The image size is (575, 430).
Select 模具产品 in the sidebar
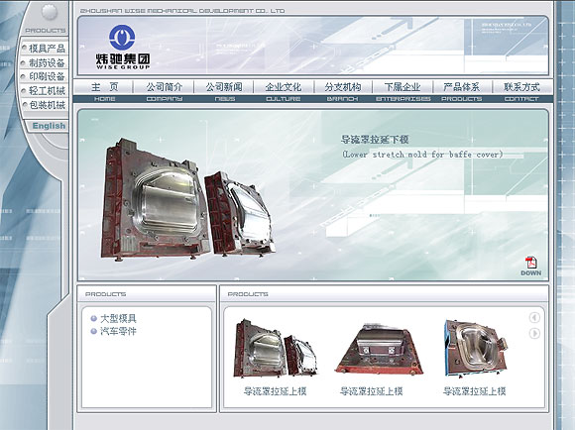point(47,48)
